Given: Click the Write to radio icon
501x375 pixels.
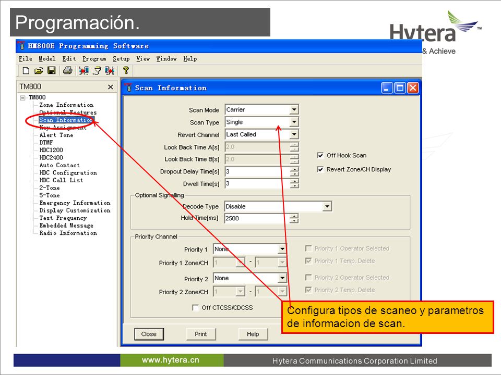Looking at the screenshot, I should 110,70.
